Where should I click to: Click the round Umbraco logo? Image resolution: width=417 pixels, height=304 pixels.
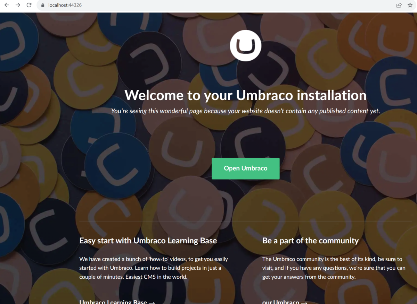[x=246, y=45]
